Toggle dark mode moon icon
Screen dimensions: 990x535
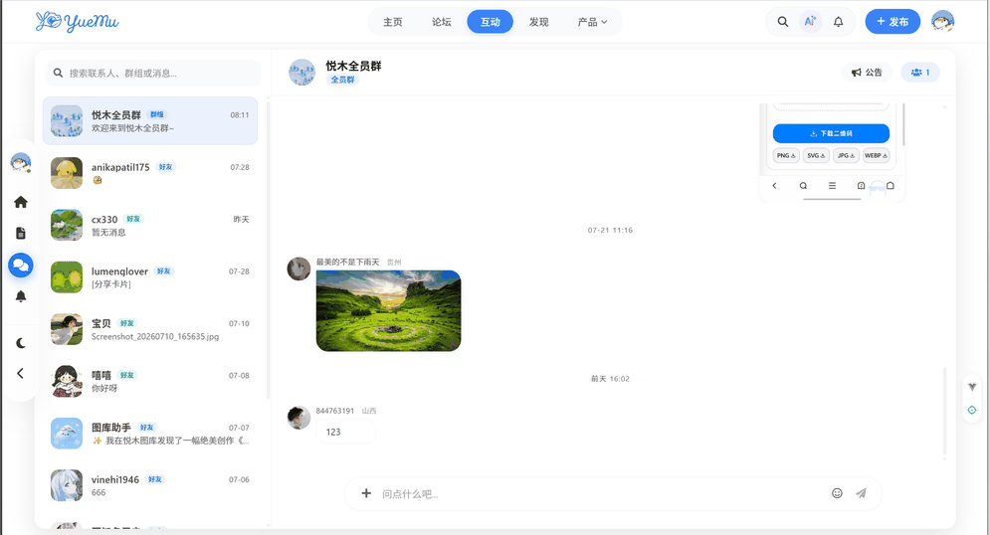(x=21, y=342)
